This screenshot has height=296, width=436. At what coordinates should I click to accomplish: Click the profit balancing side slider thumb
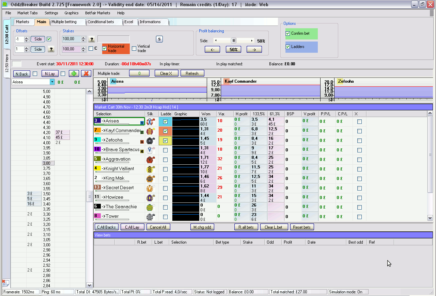point(234,40)
